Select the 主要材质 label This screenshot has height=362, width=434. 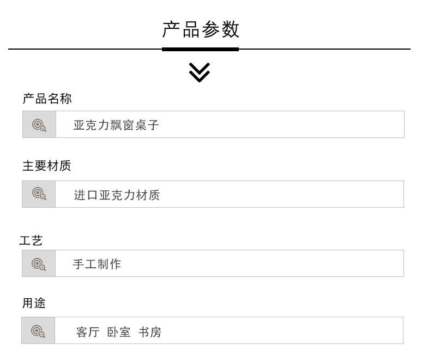[x=46, y=166]
